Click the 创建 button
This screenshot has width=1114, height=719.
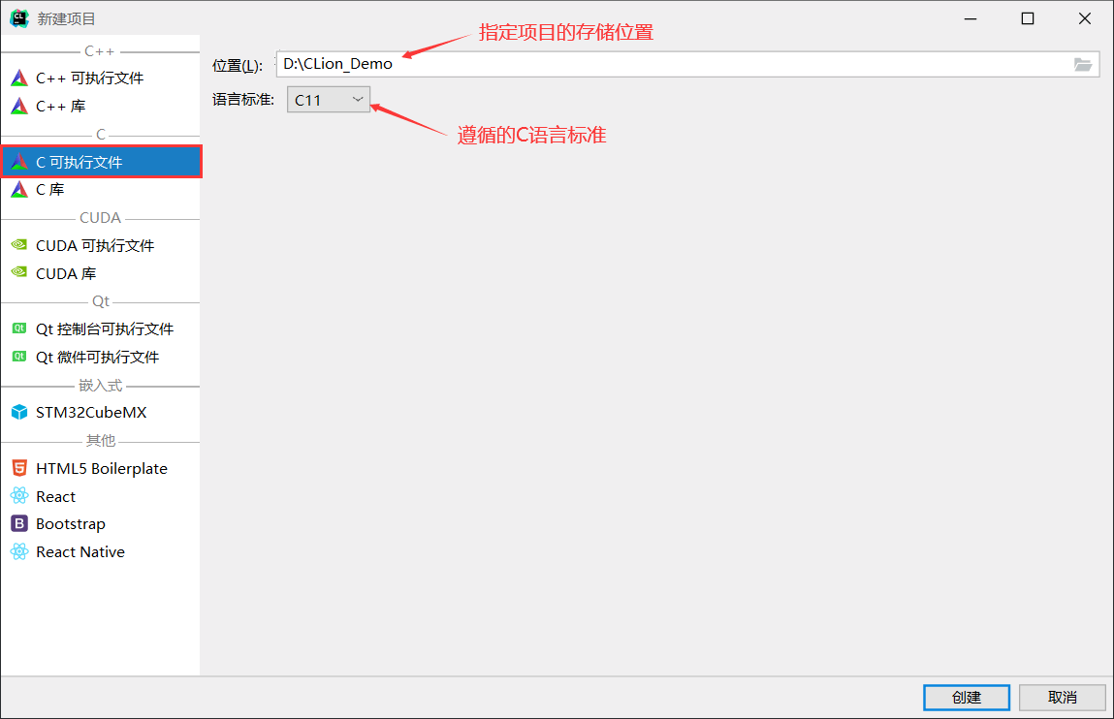pyautogui.click(x=967, y=697)
